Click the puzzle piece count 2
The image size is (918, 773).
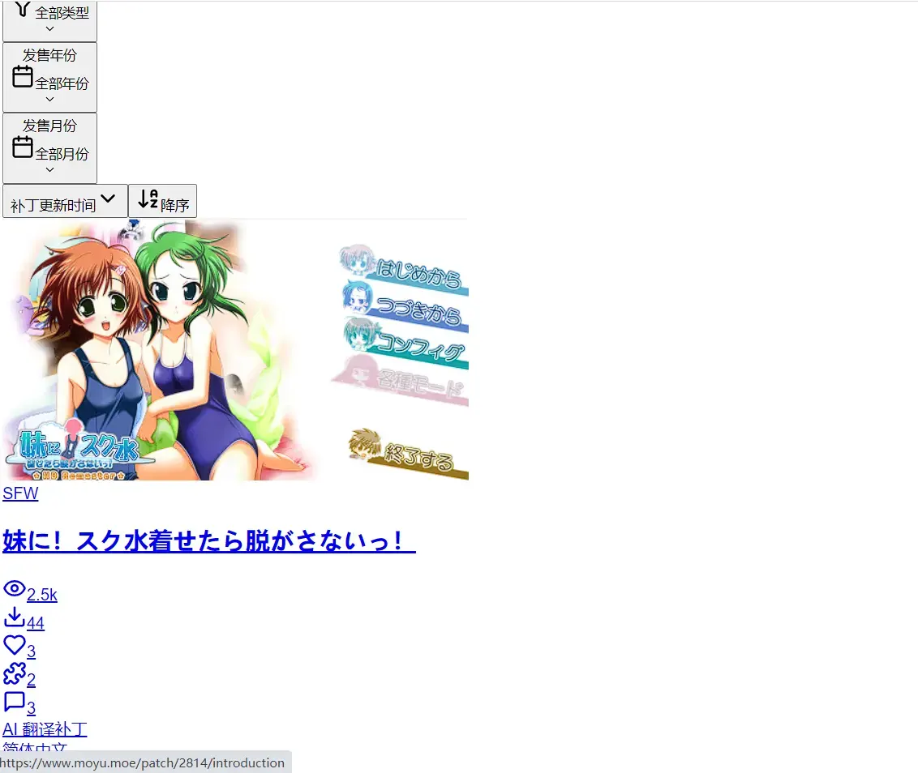31,679
